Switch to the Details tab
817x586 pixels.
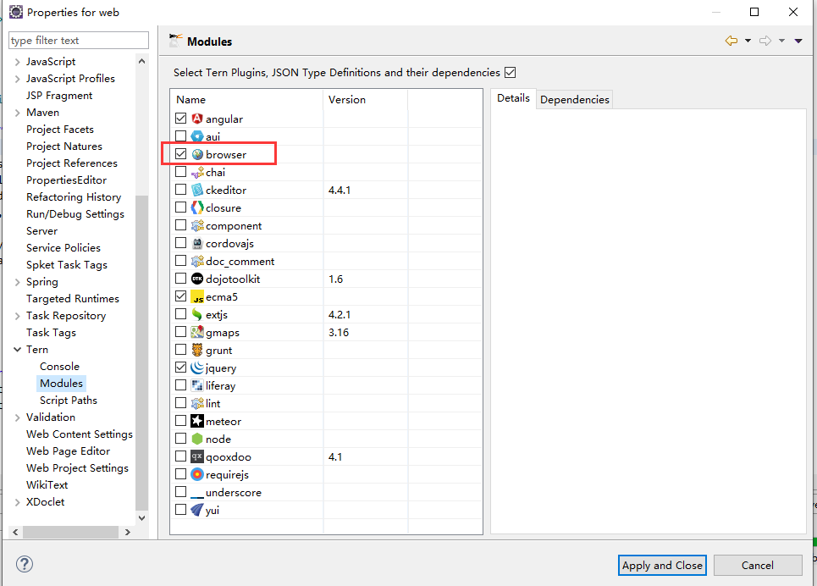513,98
